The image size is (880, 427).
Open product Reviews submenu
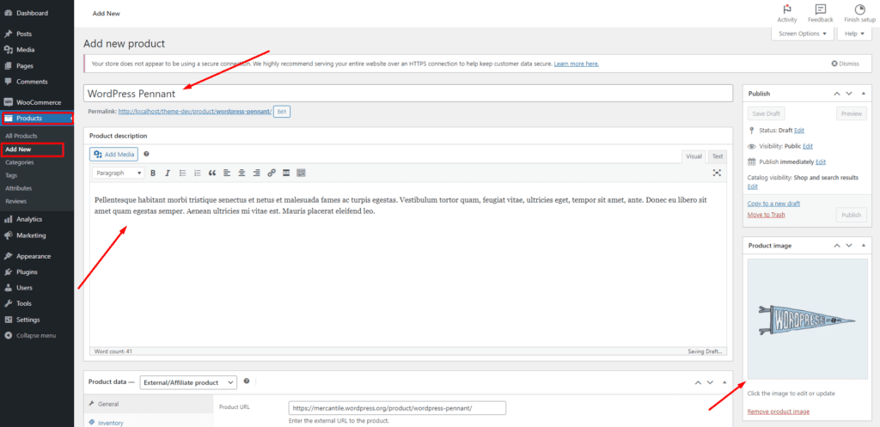pyautogui.click(x=16, y=201)
